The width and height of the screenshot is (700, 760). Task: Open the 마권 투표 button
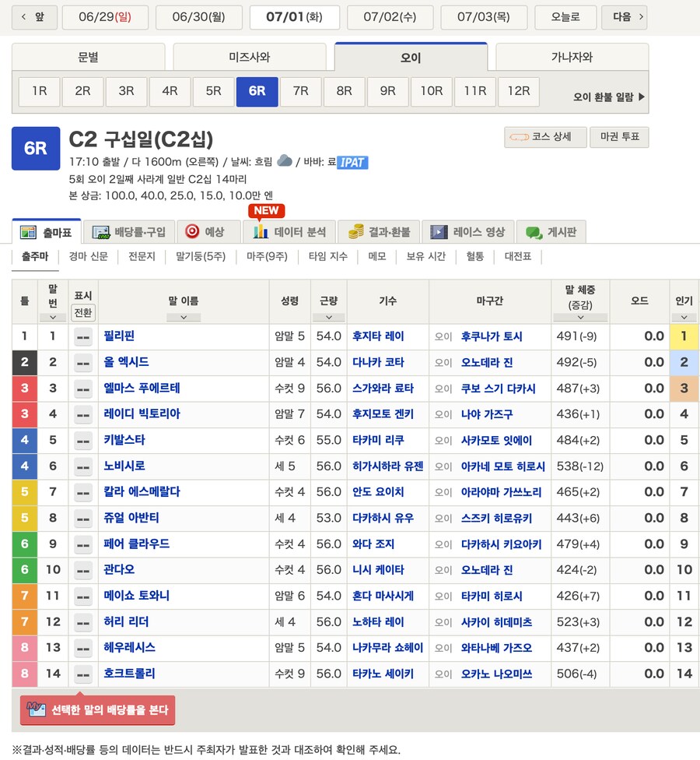click(x=619, y=137)
